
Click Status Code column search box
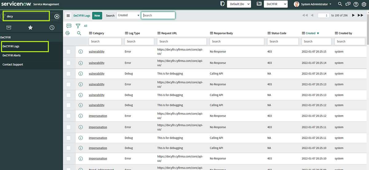283,41
